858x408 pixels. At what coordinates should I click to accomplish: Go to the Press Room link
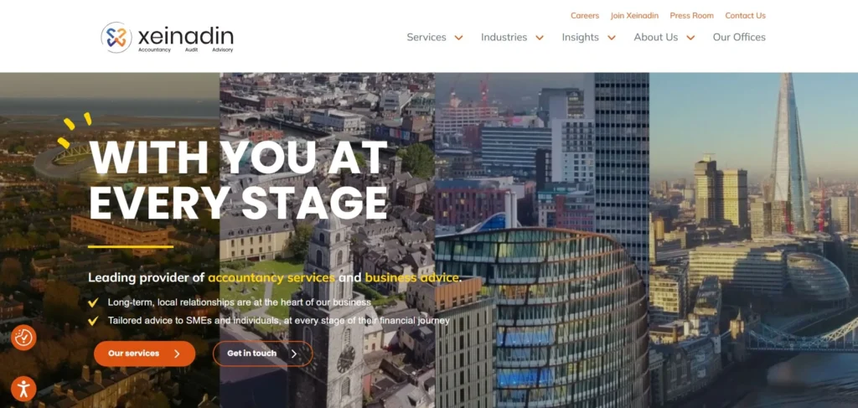691,16
